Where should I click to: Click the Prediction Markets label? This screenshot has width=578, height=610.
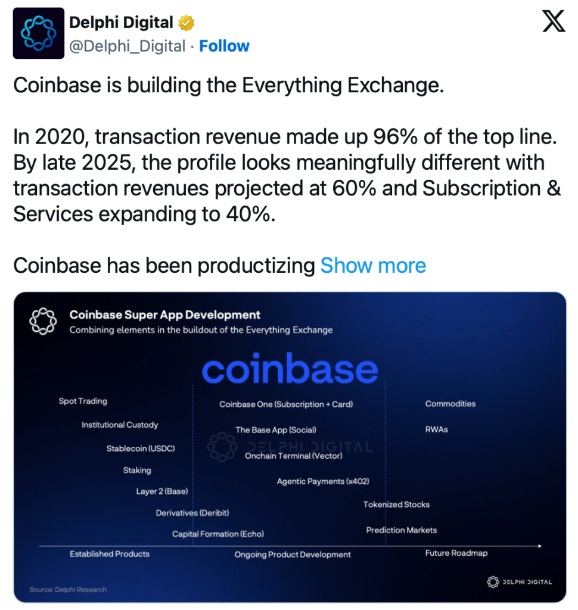pyautogui.click(x=401, y=530)
